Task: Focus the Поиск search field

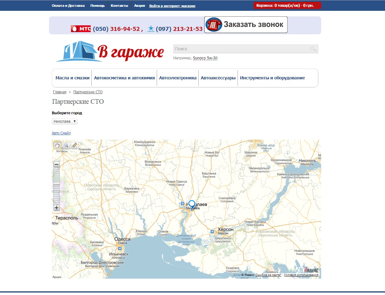Action: [x=246, y=49]
